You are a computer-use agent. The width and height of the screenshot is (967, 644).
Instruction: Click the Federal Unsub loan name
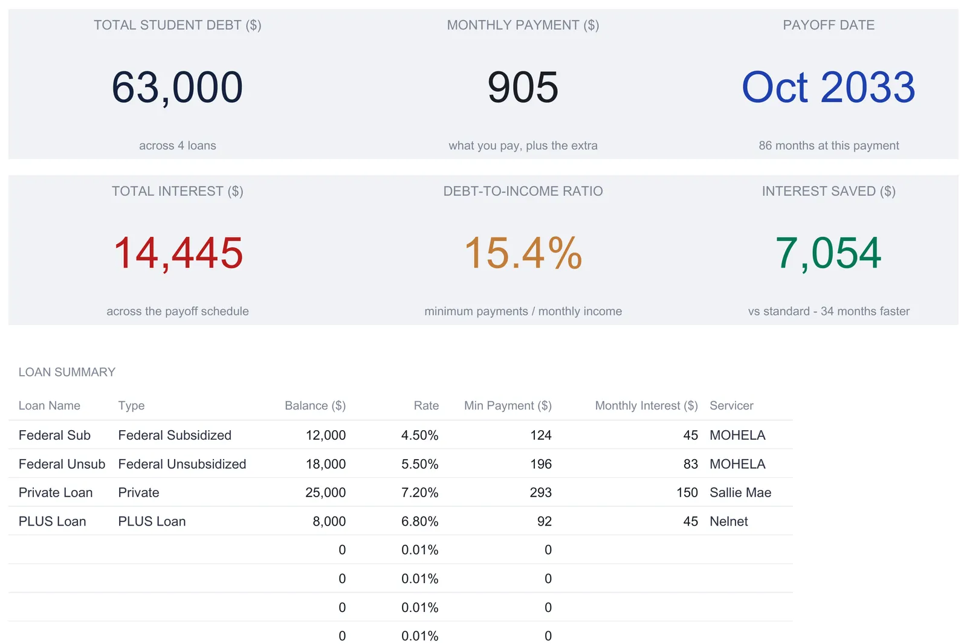(x=62, y=464)
